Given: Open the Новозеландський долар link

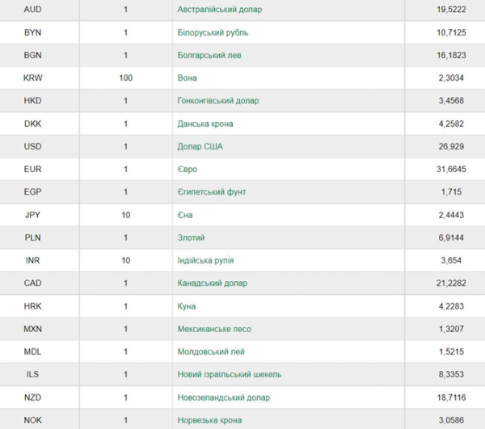Looking at the screenshot, I should coord(224,397).
